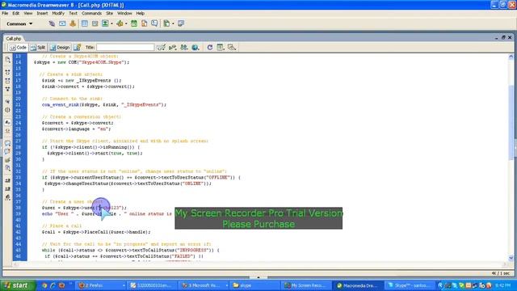Click the code scrollbar down arrow

(x=511, y=258)
